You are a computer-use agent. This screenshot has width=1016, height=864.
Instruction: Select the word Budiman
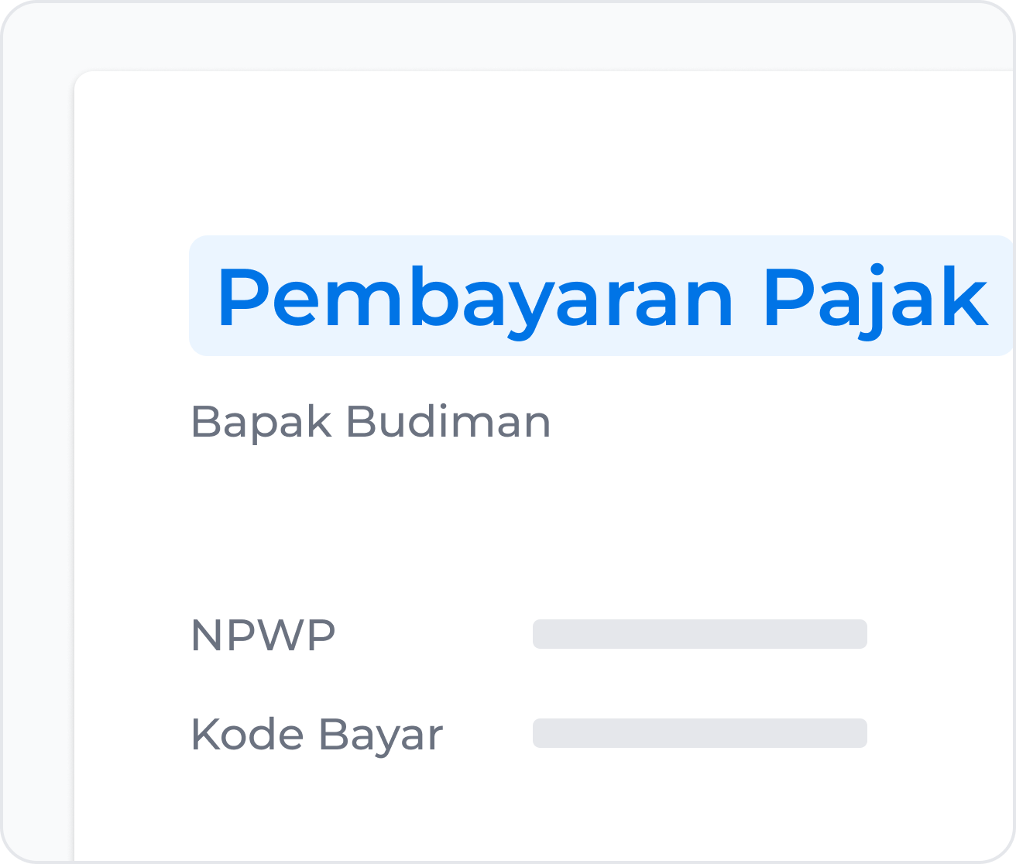point(448,423)
